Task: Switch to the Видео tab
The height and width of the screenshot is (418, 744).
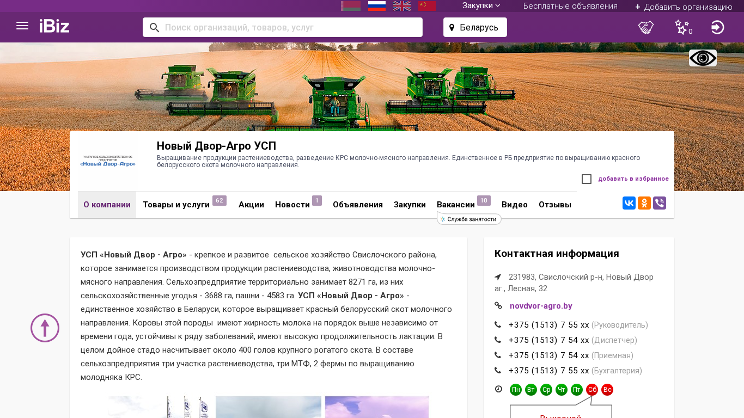Action: [515, 205]
